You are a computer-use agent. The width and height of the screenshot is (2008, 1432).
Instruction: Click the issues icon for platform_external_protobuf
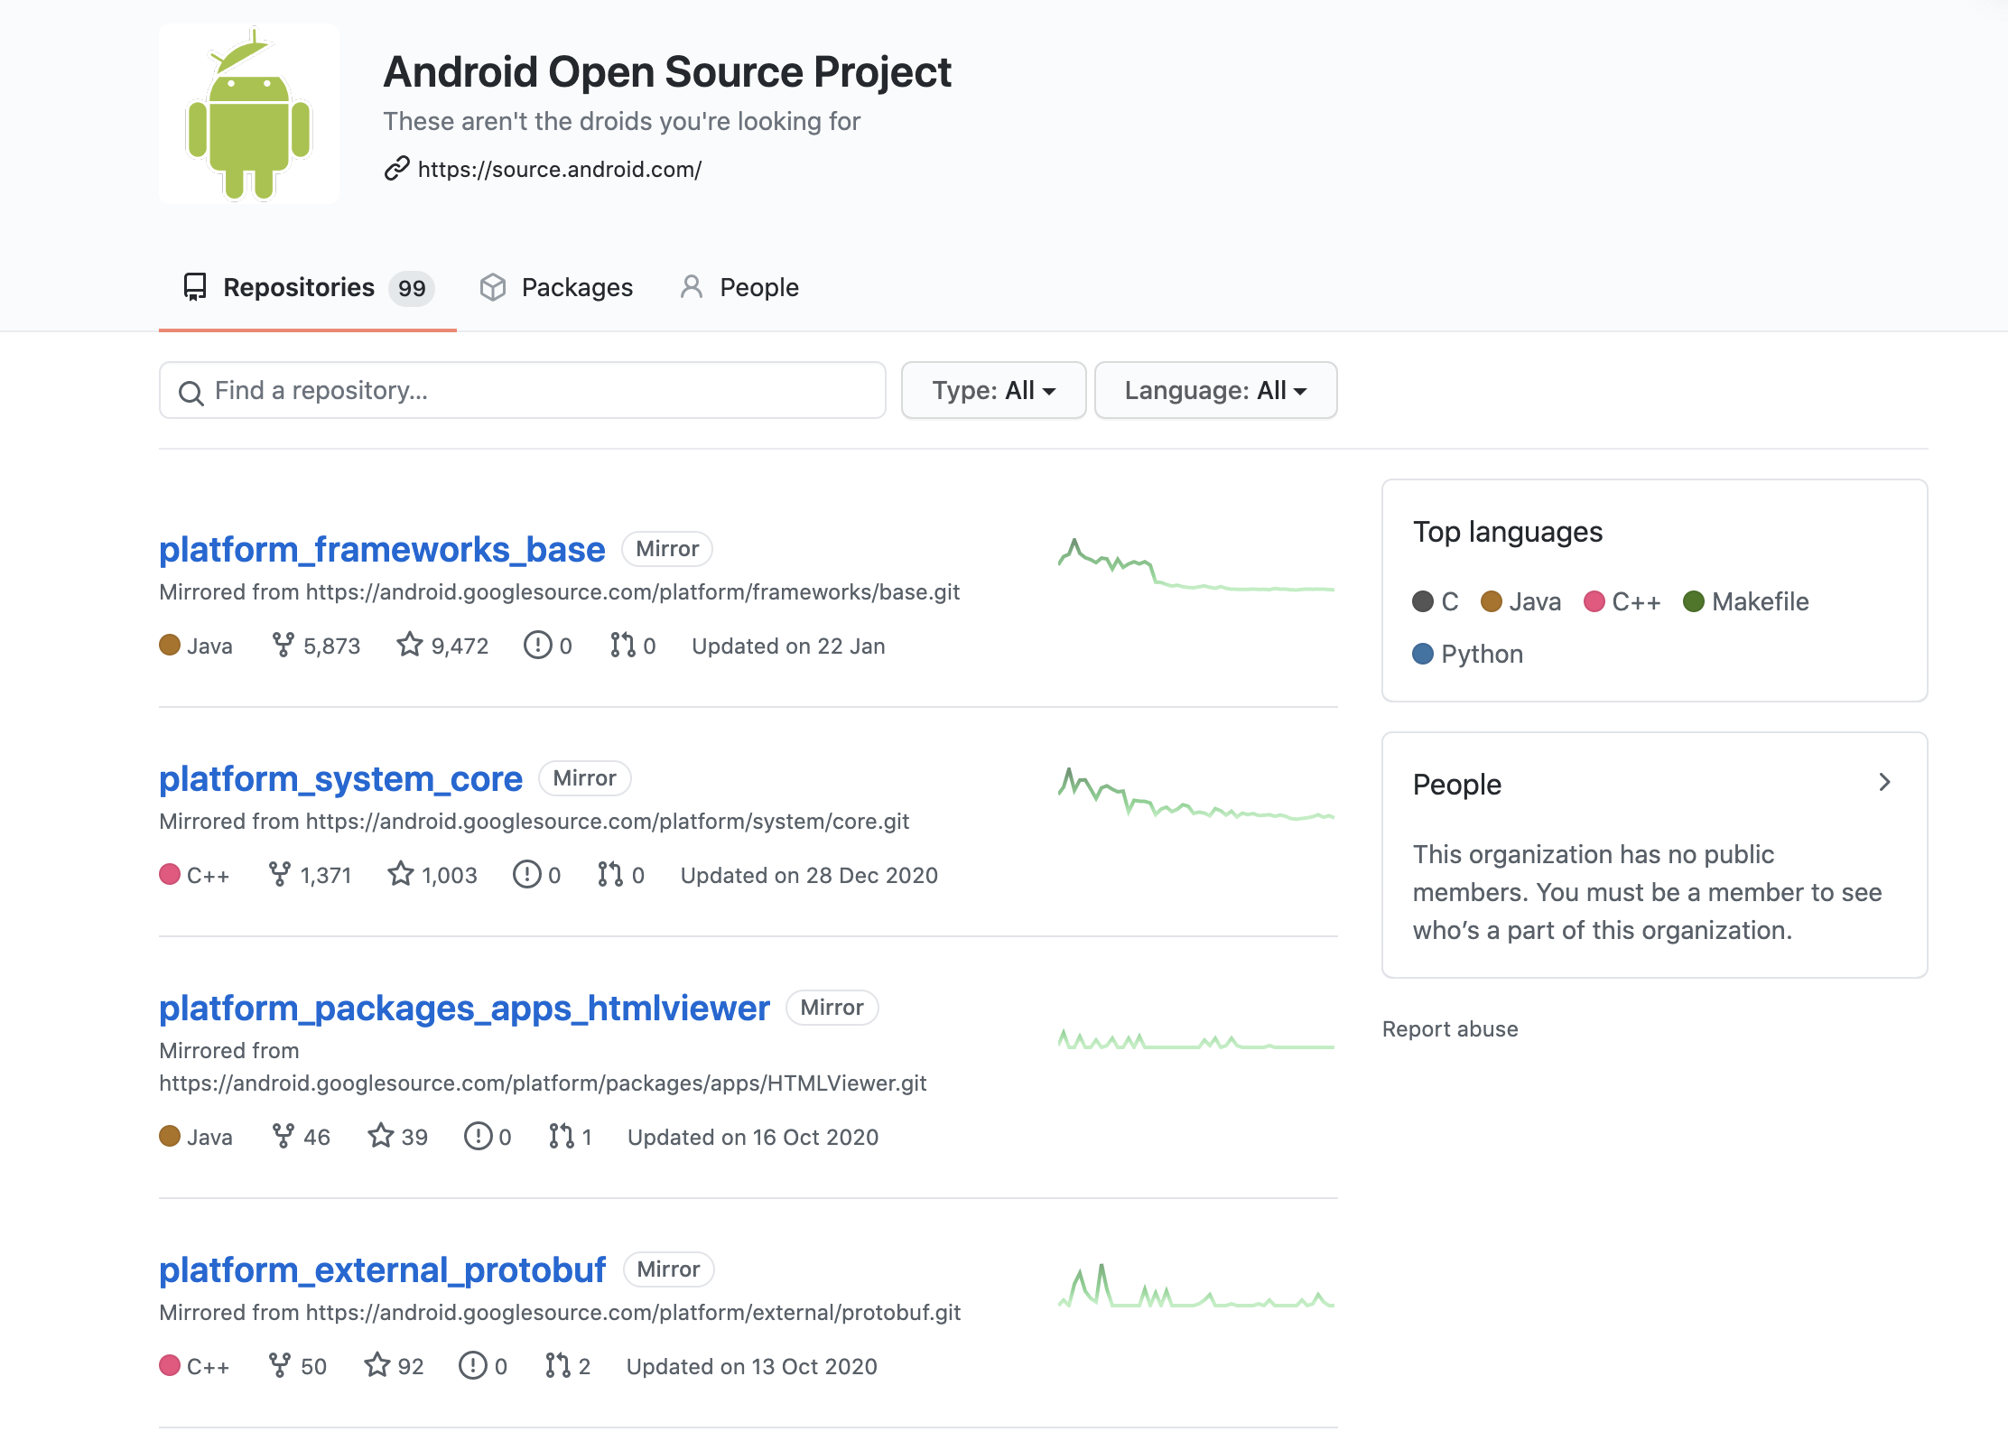point(473,1365)
